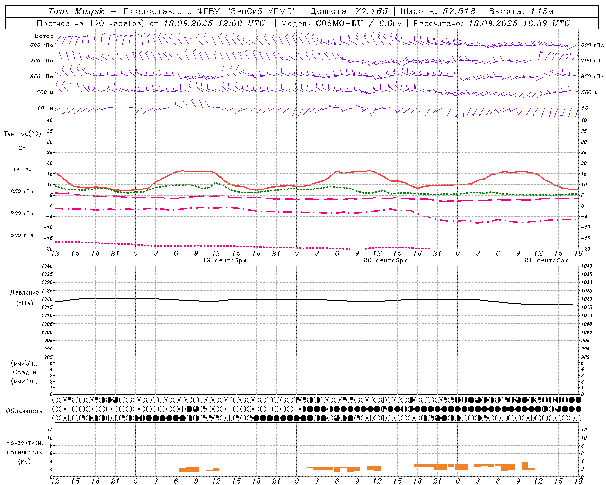The image size is (606, 485).
Task: Click the 'Осадки' precipitation label
Action: [x=25, y=372]
